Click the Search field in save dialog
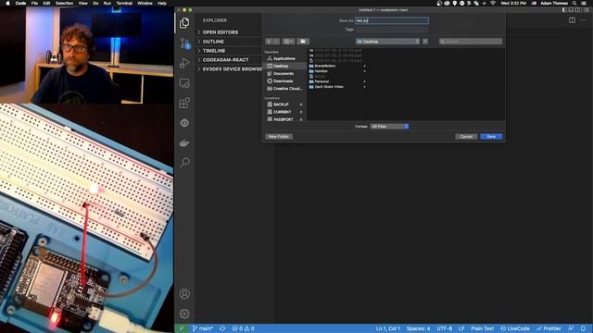Image resolution: width=593 pixels, height=333 pixels. point(471,41)
